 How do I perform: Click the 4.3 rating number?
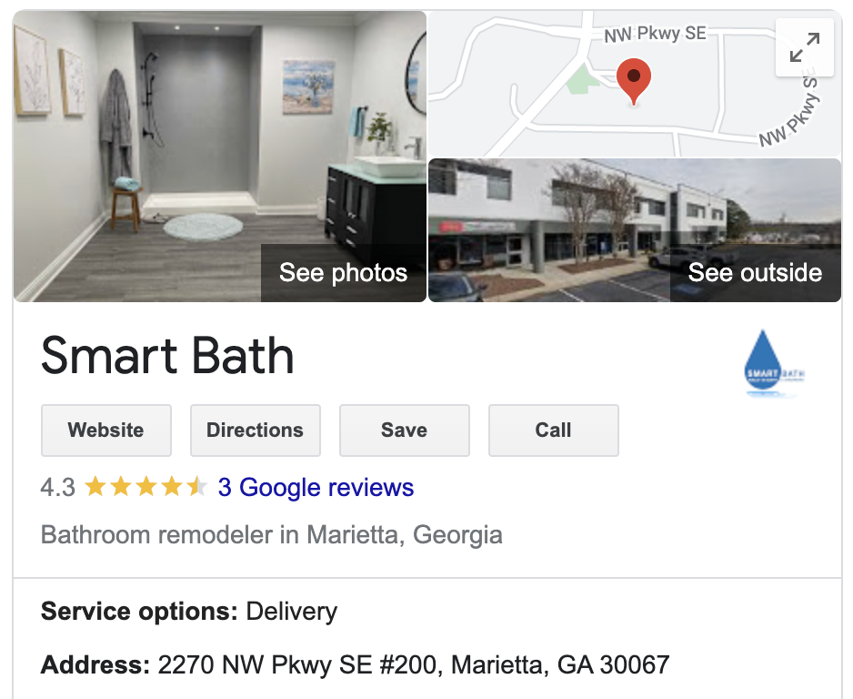[57, 487]
